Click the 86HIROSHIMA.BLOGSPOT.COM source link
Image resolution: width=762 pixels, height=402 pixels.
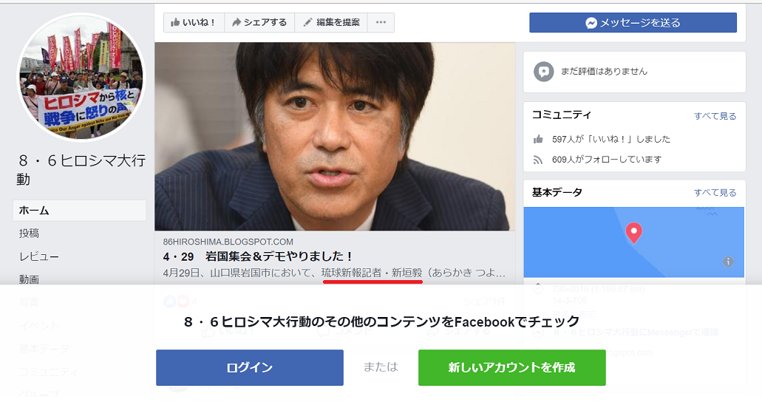coord(228,242)
